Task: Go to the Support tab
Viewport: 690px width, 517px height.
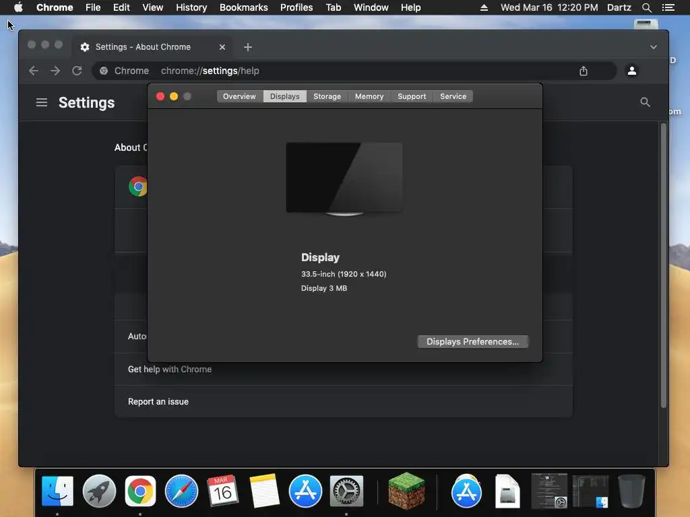Action: 412,96
